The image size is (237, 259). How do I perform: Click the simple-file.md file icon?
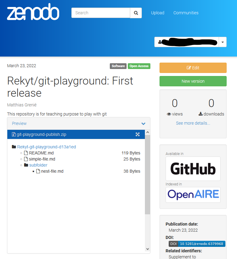[26, 159]
